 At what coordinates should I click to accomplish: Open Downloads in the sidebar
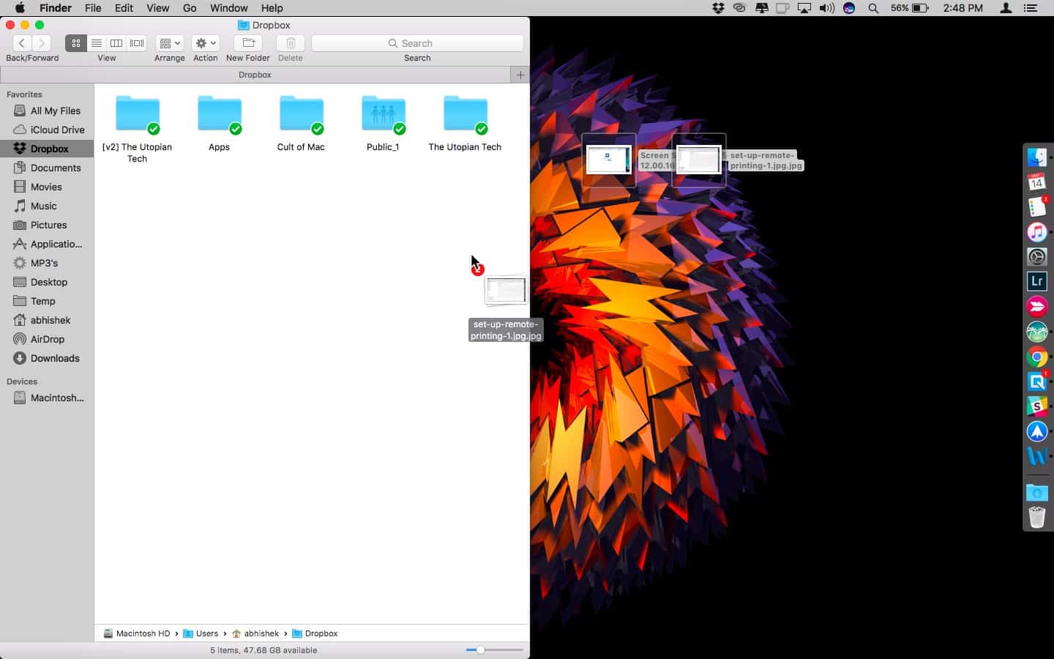(x=55, y=358)
